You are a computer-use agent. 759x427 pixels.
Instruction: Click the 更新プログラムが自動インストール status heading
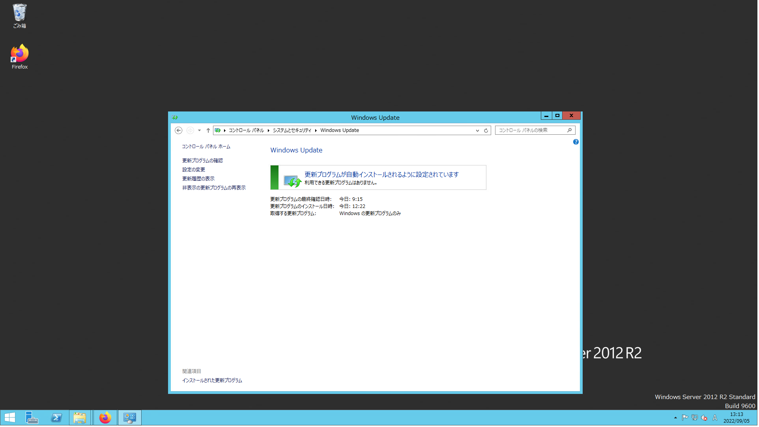(382, 175)
